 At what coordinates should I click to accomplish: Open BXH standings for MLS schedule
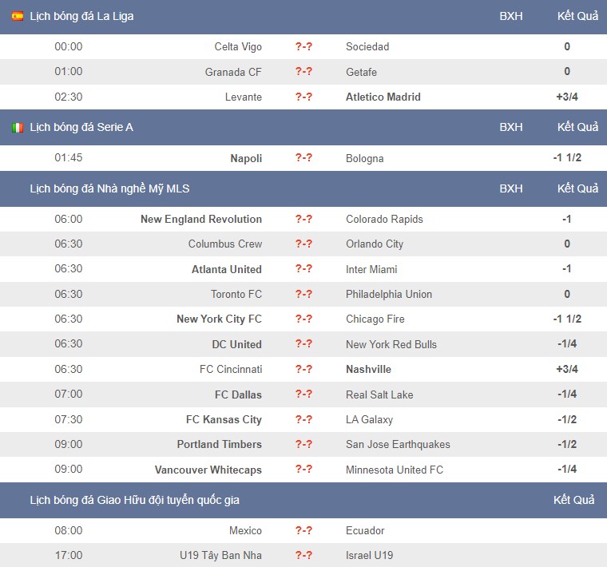[x=511, y=189]
